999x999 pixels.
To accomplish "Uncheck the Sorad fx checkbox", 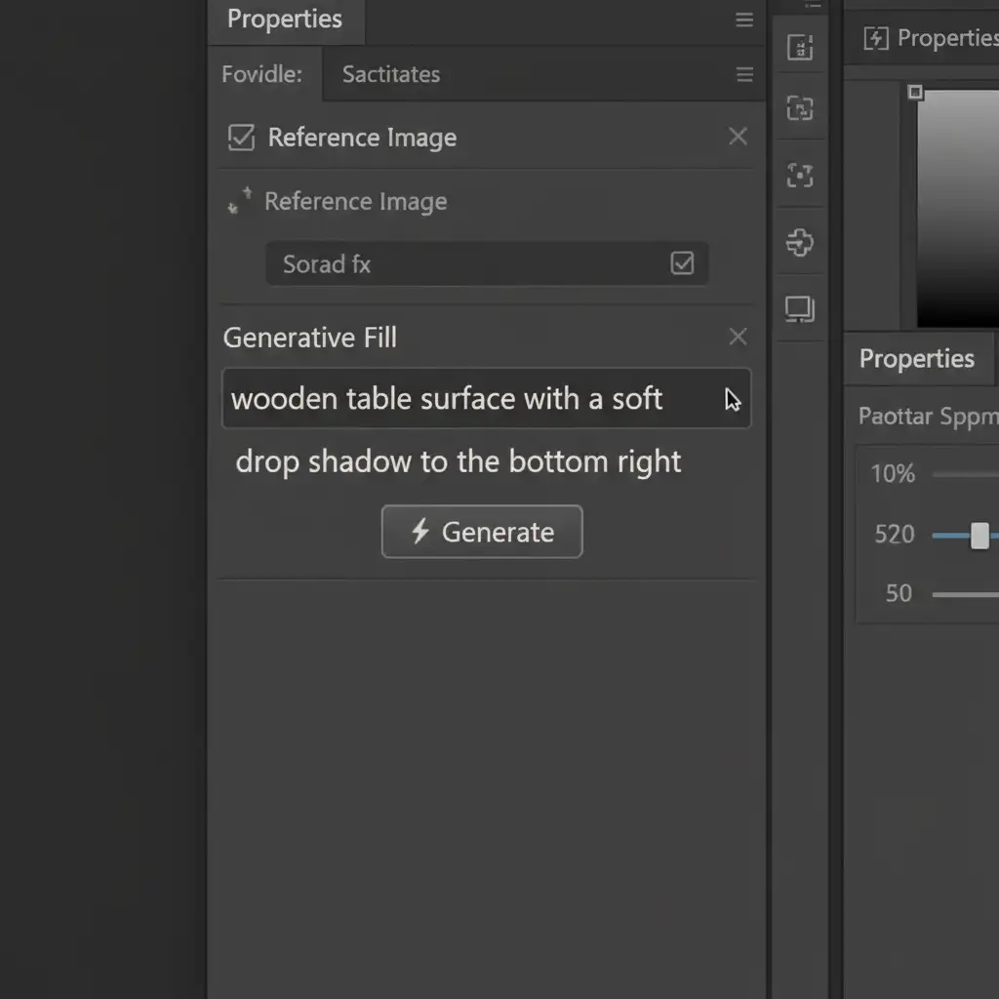I will 682,263.
